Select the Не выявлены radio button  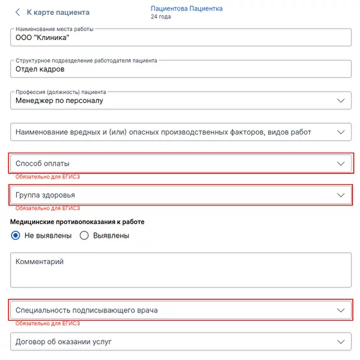(15, 235)
